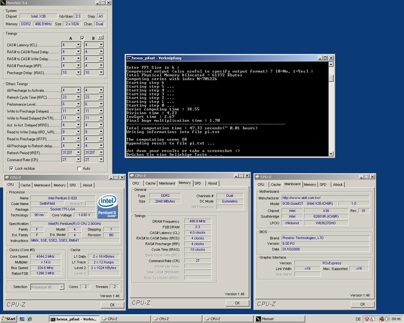Open the red security alert tray icon

pyautogui.click(x=367, y=319)
